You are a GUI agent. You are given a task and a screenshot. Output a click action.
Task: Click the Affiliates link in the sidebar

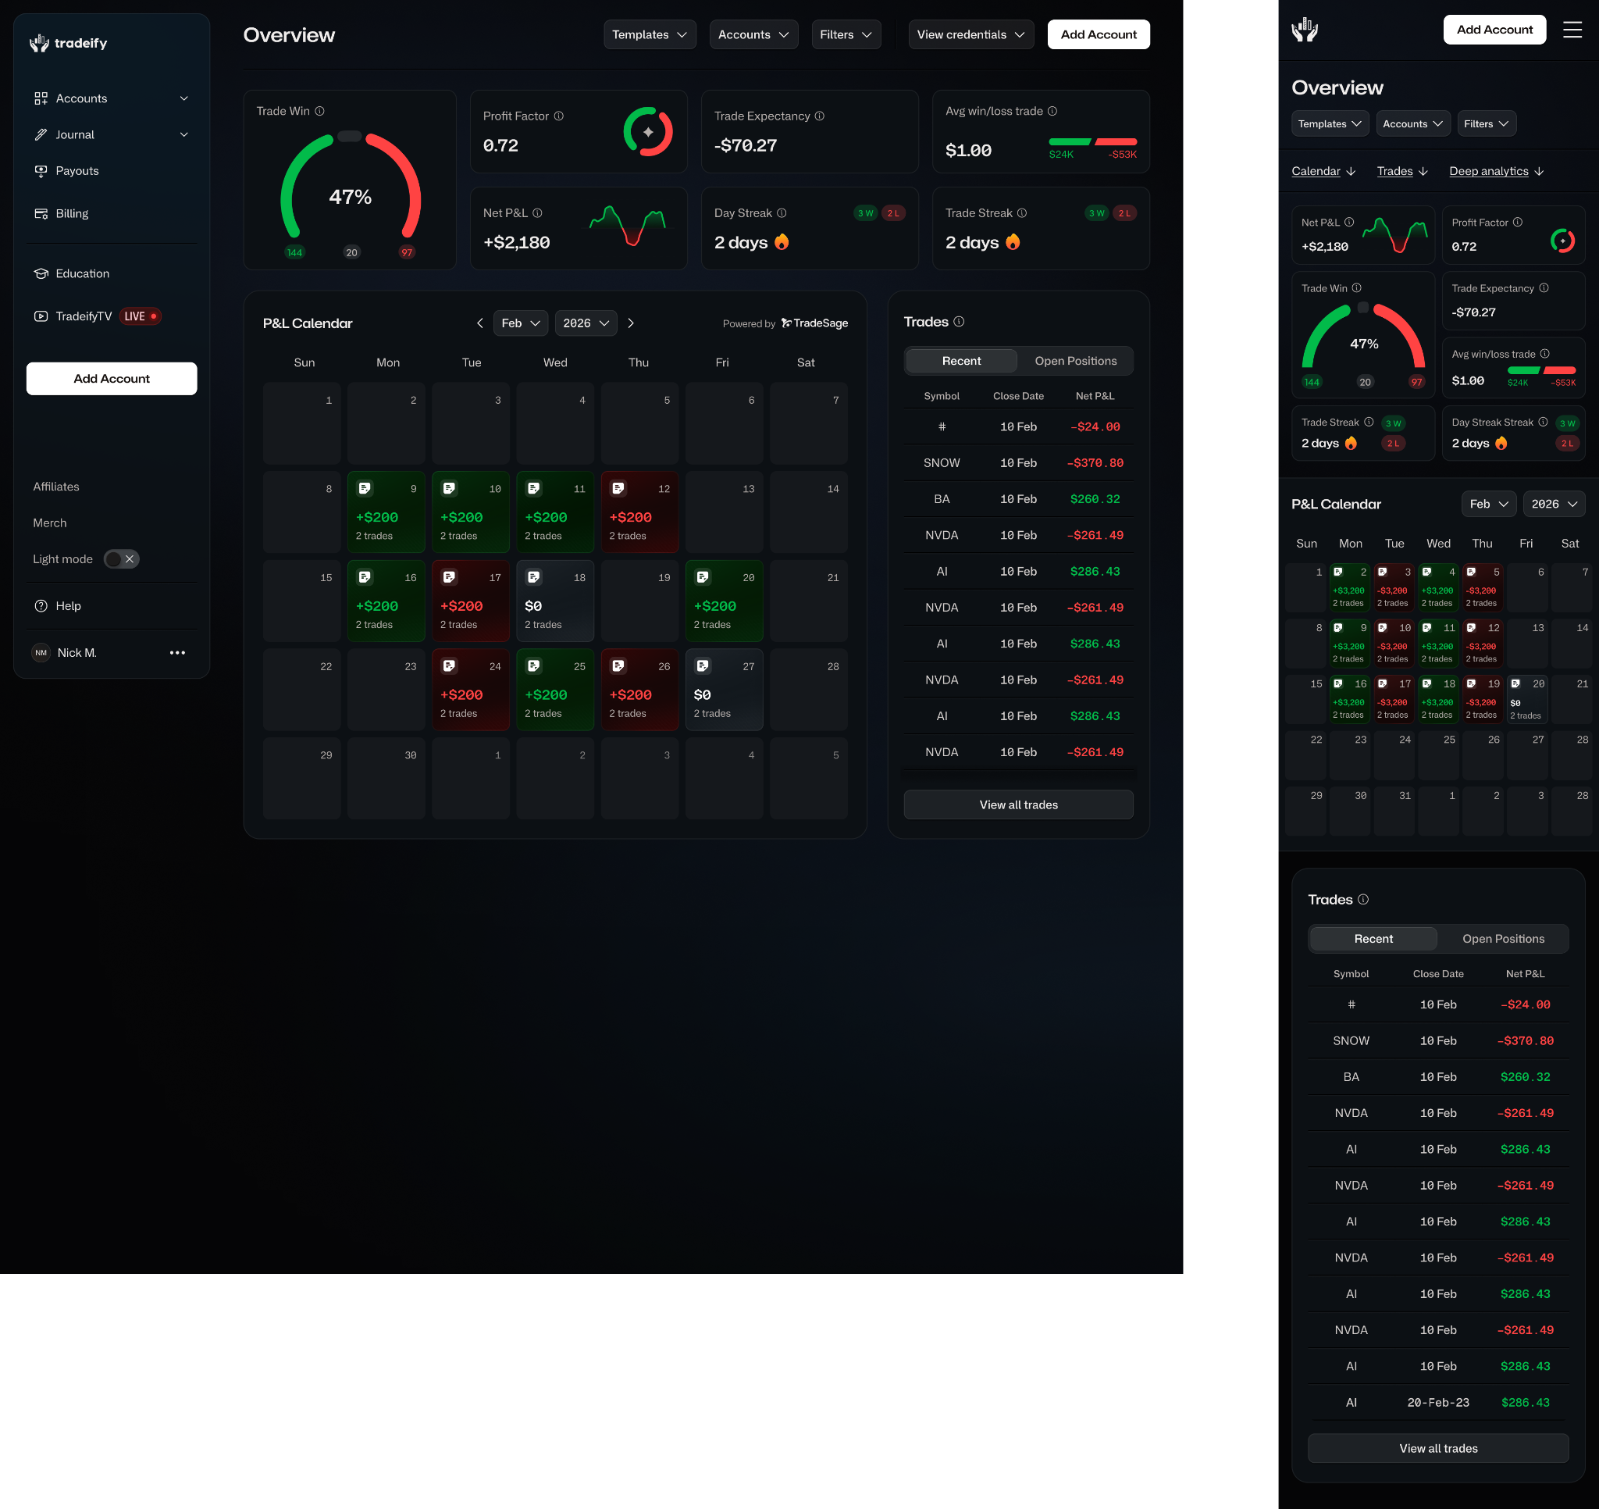(56, 487)
